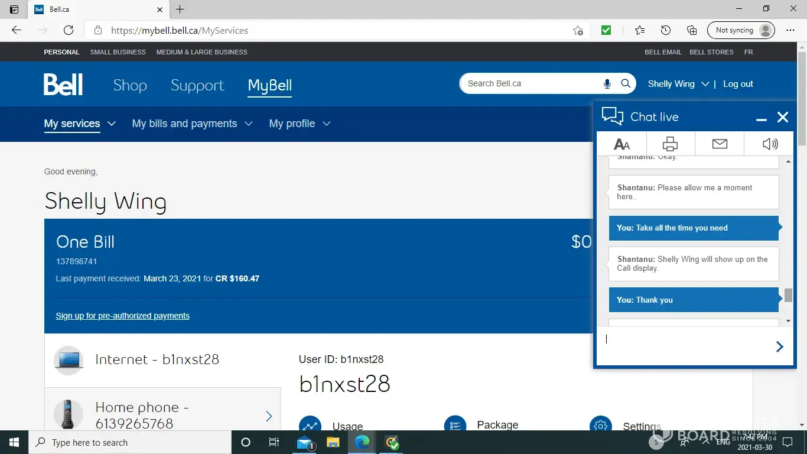Click the ENG language indicator in tray
This screenshot has width=807, height=454.
[723, 442]
